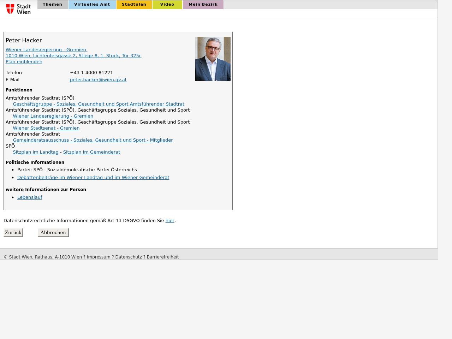This screenshot has height=339, width=452.
Task: Open the Themen tab
Action: tap(52, 5)
